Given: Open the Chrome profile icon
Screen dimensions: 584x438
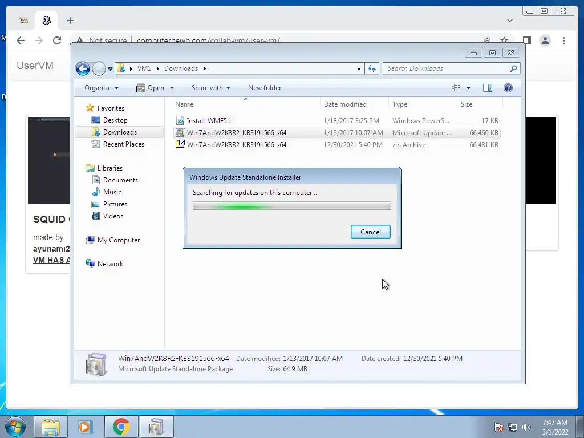Looking at the screenshot, I should (x=545, y=40).
